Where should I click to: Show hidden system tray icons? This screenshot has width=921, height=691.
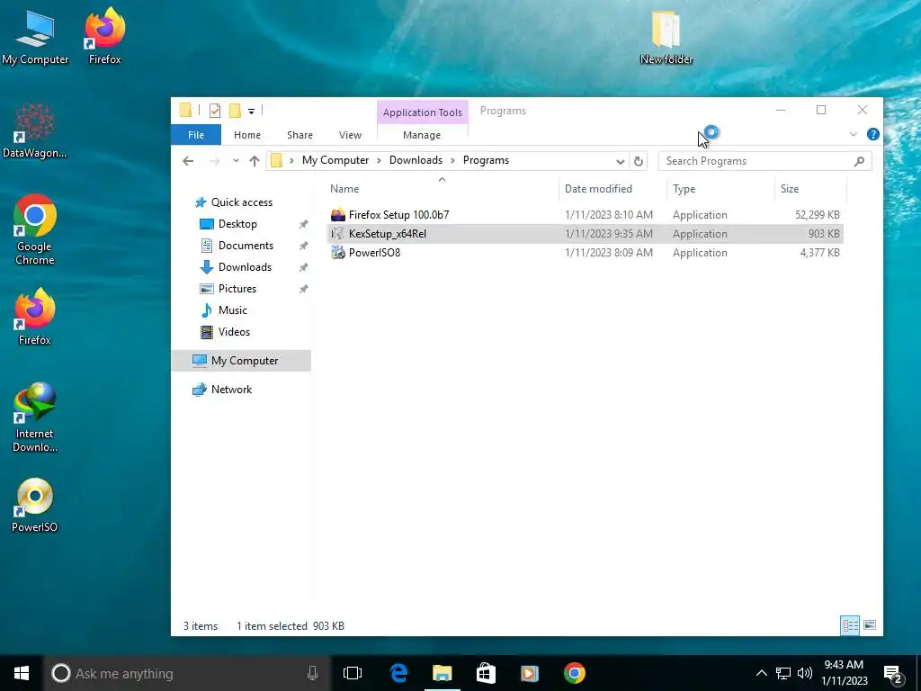[x=761, y=673]
